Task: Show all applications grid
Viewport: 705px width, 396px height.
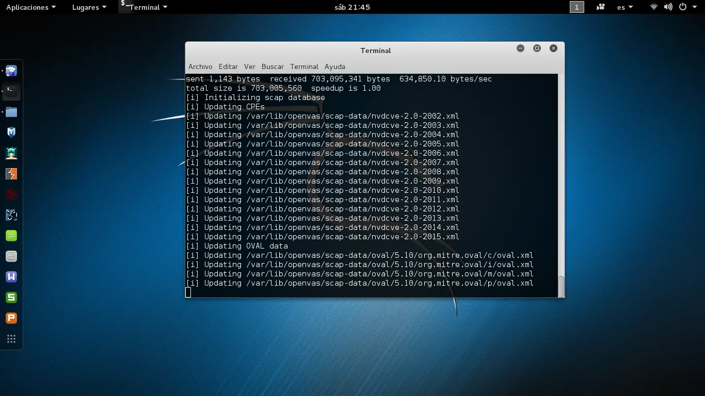Action: [x=11, y=339]
